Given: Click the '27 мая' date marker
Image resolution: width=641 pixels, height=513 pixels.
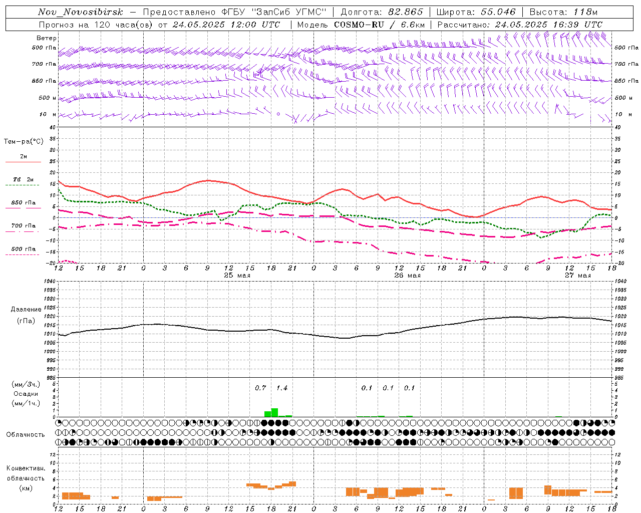Looking at the screenshot, I should (577, 276).
